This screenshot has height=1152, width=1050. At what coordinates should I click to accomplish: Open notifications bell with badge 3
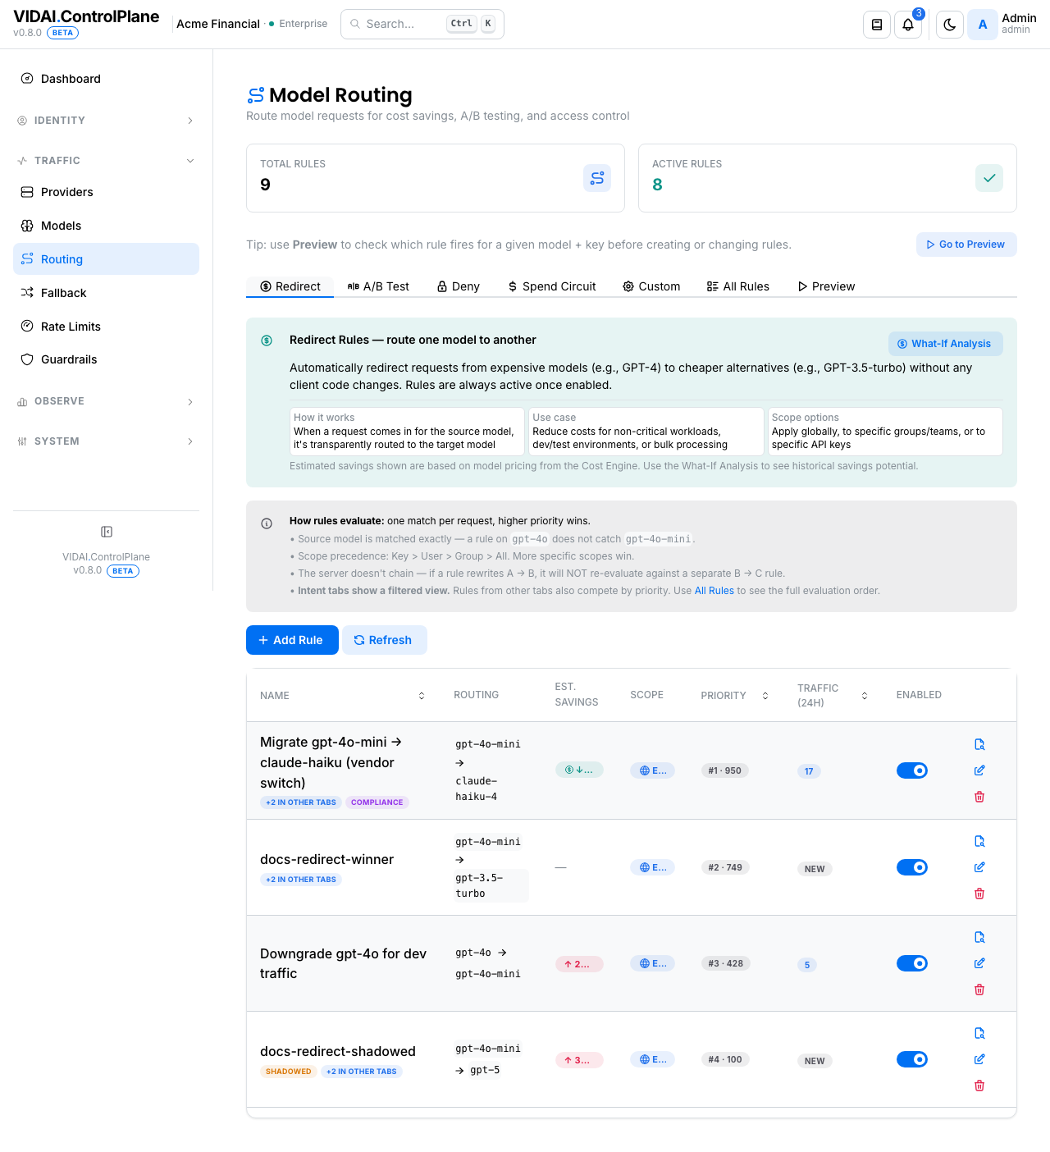[x=908, y=25]
